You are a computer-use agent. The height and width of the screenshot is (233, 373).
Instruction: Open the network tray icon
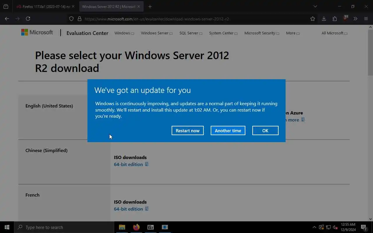(x=328, y=227)
